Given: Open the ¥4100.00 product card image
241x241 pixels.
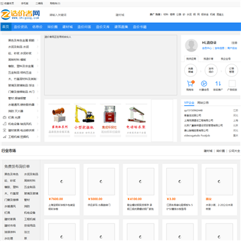Looking at the screenshot, I should click(141, 181).
